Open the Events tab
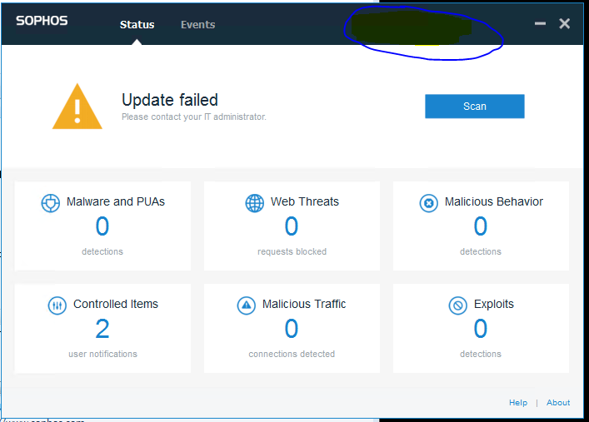 (x=198, y=25)
